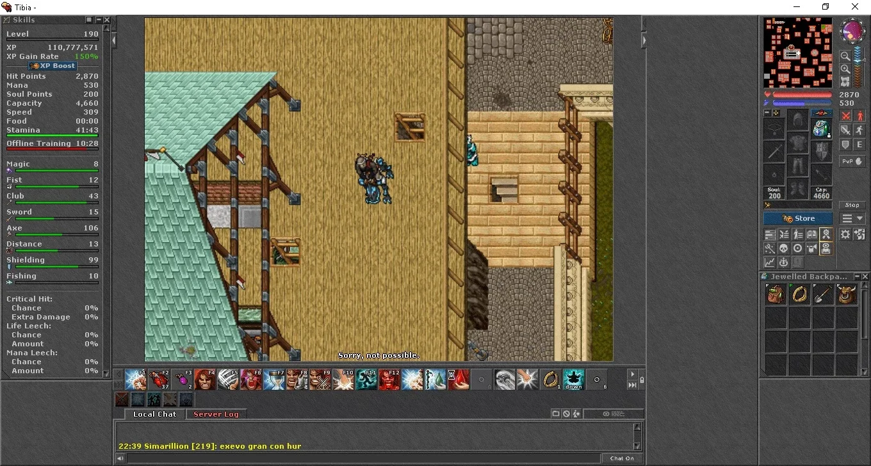871x466 pixels.
Task: Enable offensive crossed-swords fight mode
Action: [x=845, y=116]
